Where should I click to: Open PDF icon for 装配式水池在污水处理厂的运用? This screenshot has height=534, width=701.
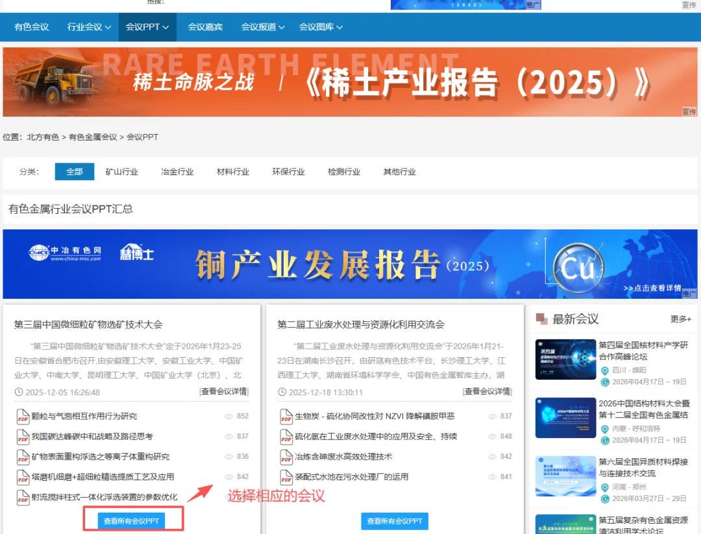coord(286,477)
